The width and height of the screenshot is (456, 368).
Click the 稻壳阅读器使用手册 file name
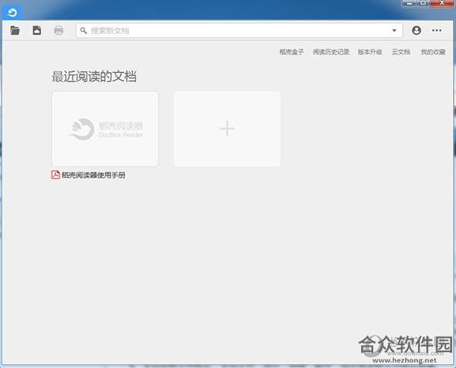coord(93,175)
